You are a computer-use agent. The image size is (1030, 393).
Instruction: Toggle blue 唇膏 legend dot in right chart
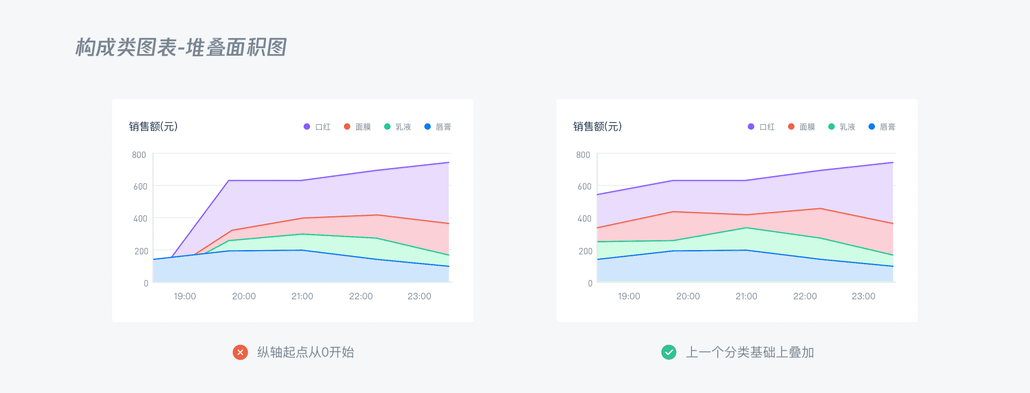point(872,127)
